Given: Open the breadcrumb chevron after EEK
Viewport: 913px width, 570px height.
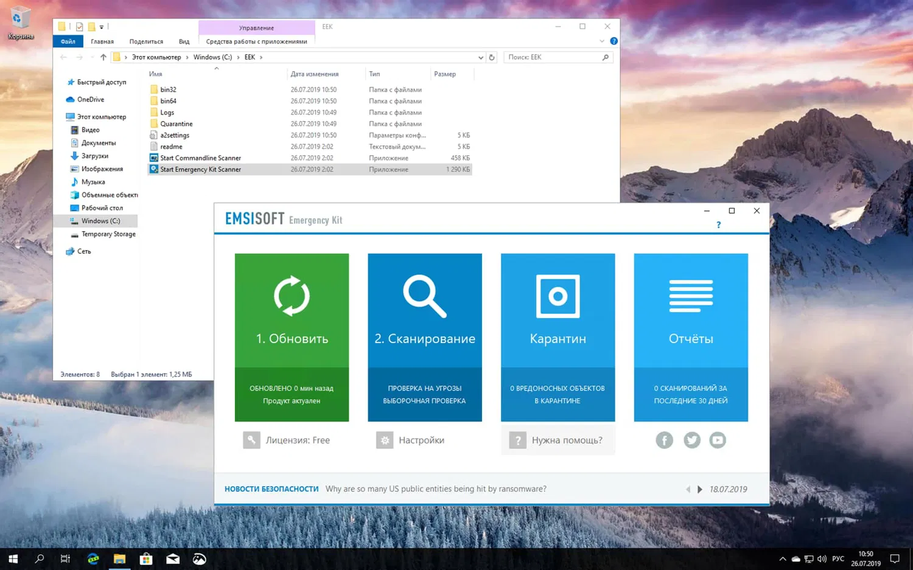Looking at the screenshot, I should pyautogui.click(x=261, y=57).
